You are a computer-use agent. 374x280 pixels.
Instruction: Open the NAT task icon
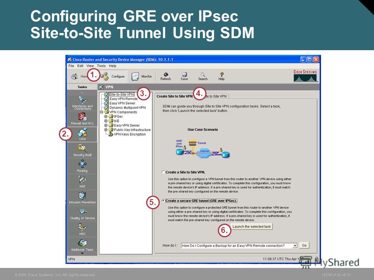pyautogui.click(x=82, y=180)
